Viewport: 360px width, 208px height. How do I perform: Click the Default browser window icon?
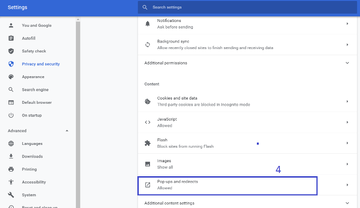click(x=11, y=102)
